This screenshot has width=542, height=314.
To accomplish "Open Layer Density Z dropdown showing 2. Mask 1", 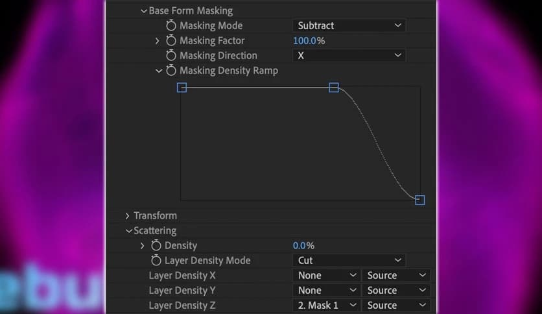I will [x=326, y=306].
